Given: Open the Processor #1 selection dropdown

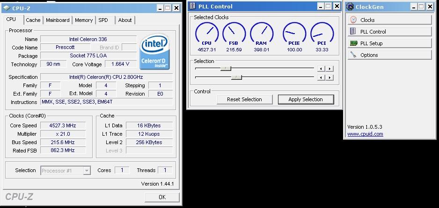Looking at the screenshot, I should 87,170.
